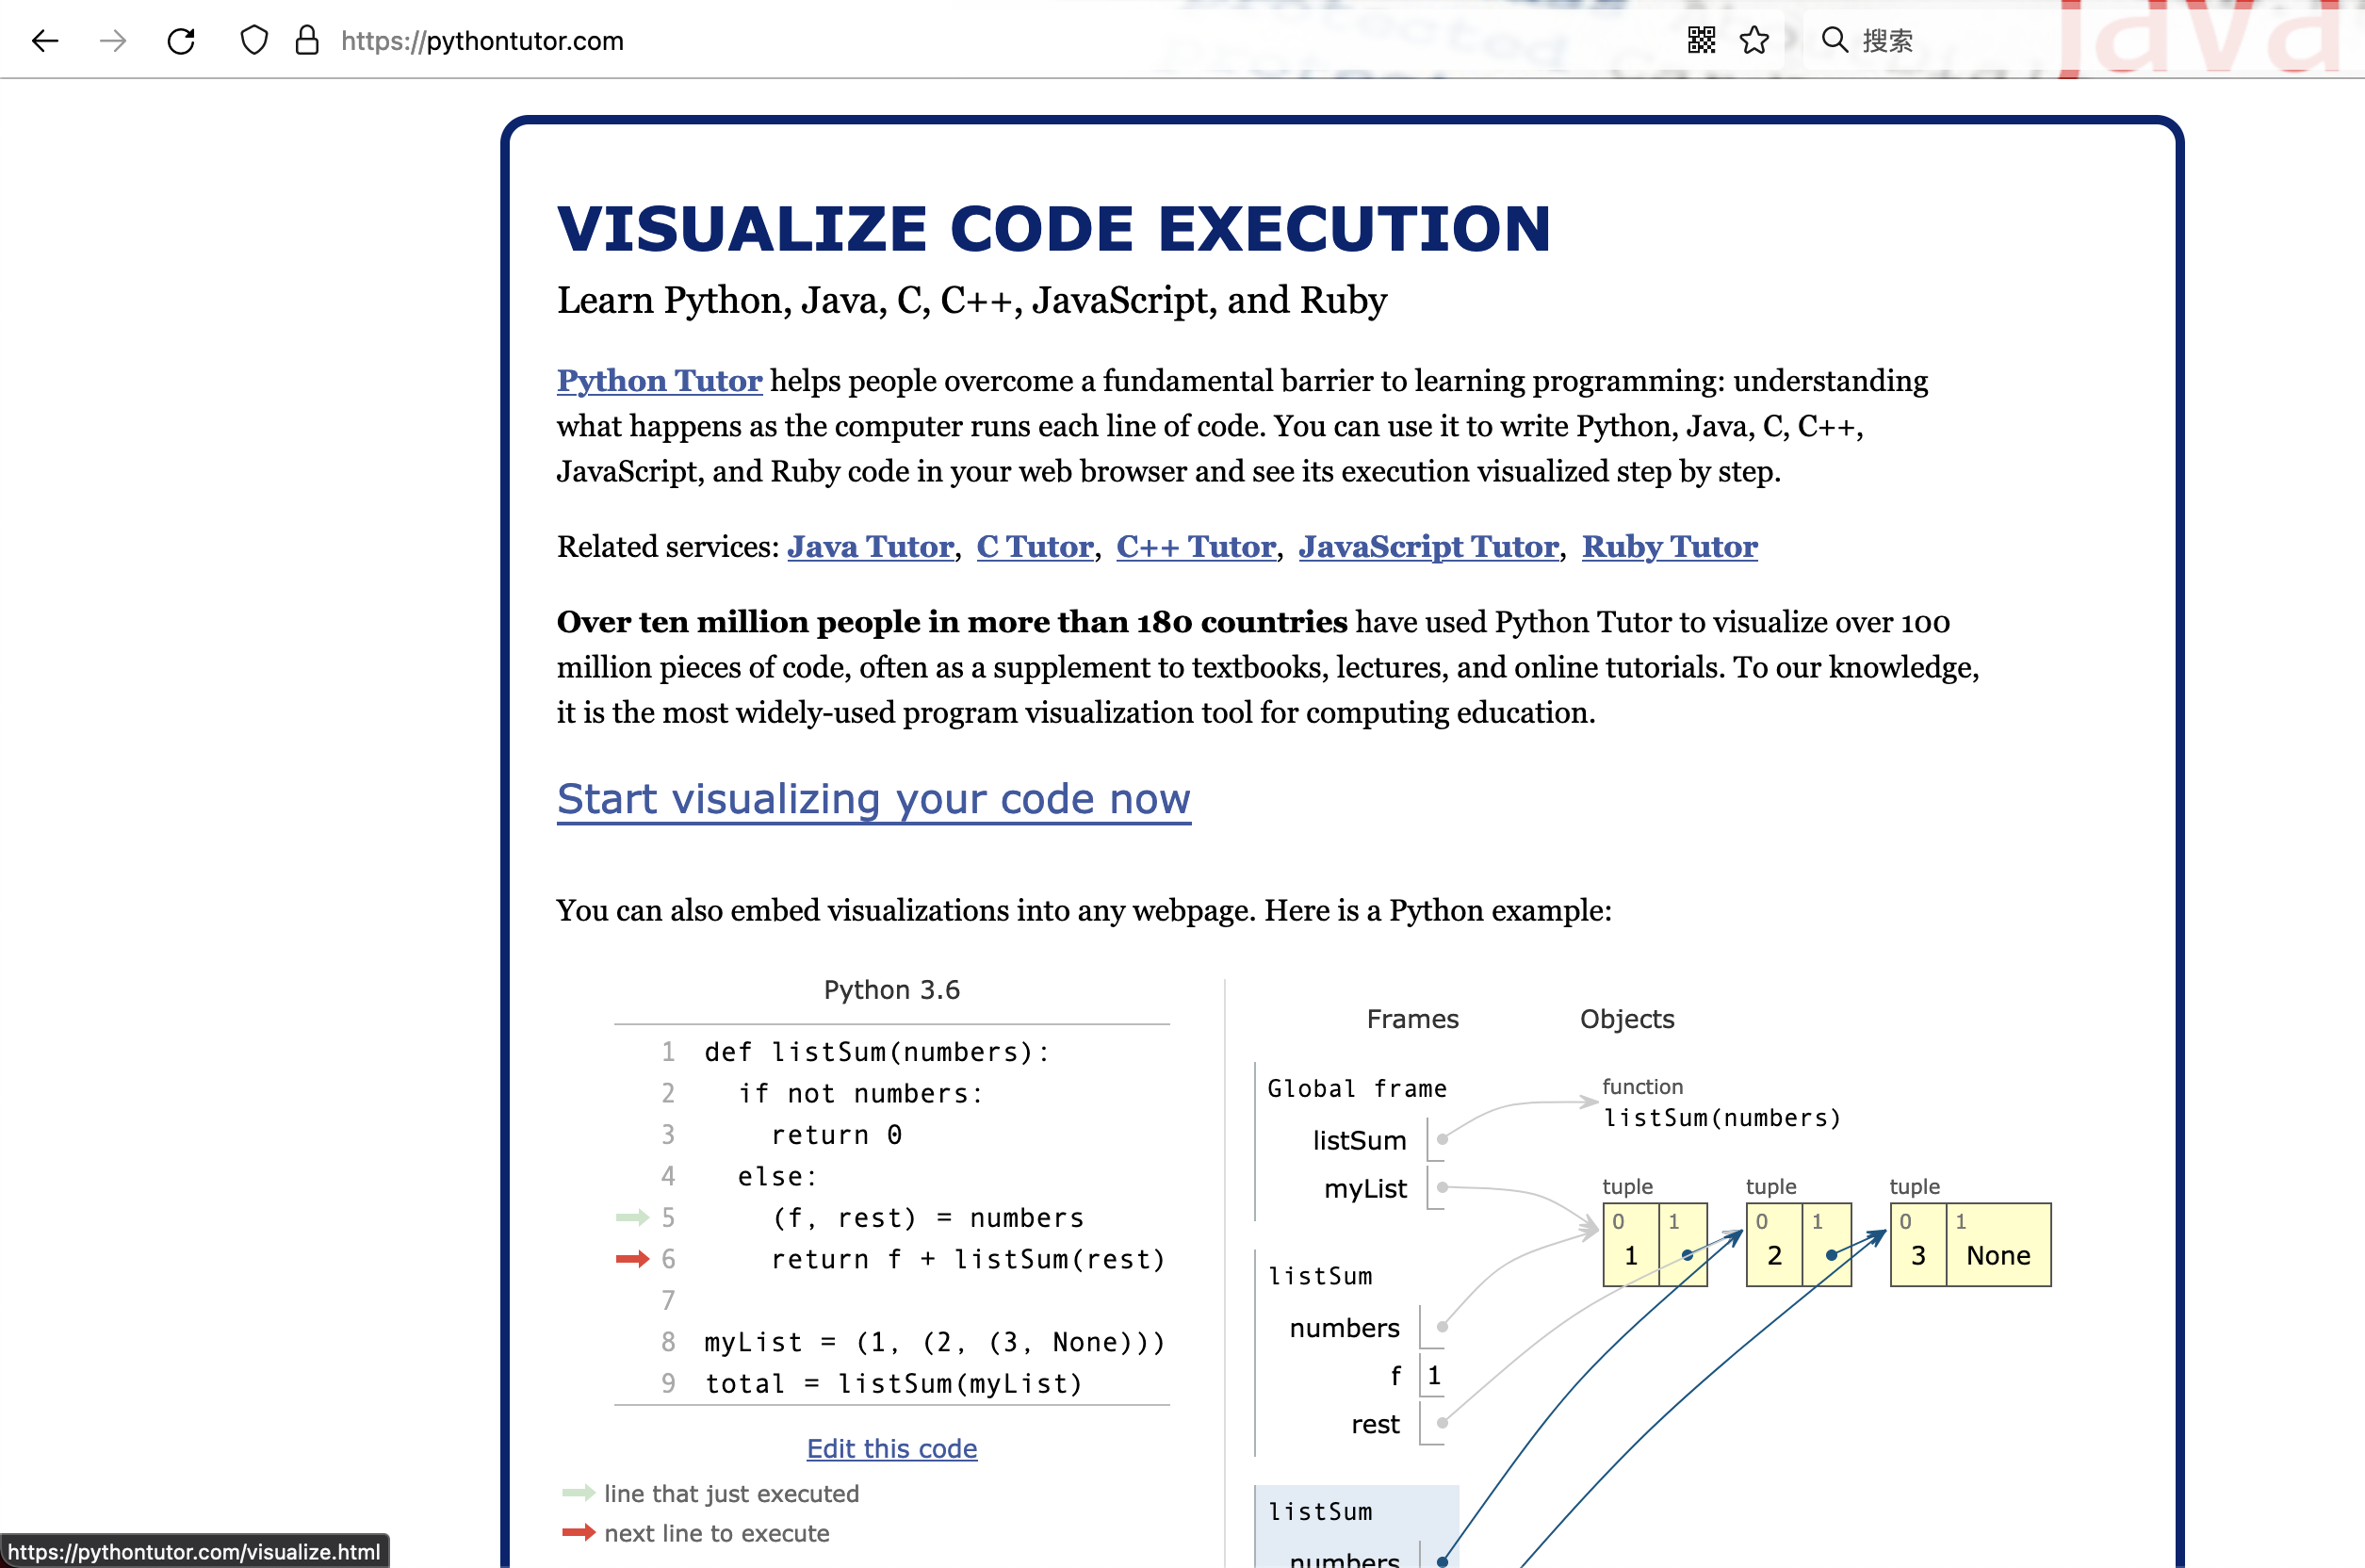Click the 搜索 search text label
Screen dimensions: 2365x1568
pos(1891,41)
